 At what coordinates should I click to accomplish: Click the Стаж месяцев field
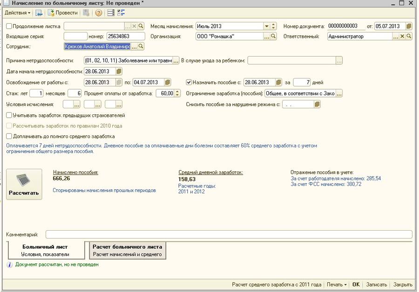(x=74, y=93)
